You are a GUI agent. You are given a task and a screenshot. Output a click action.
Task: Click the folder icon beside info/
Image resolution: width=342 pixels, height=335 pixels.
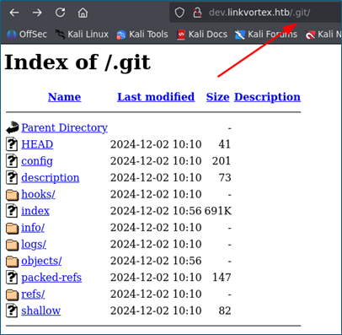click(12, 228)
